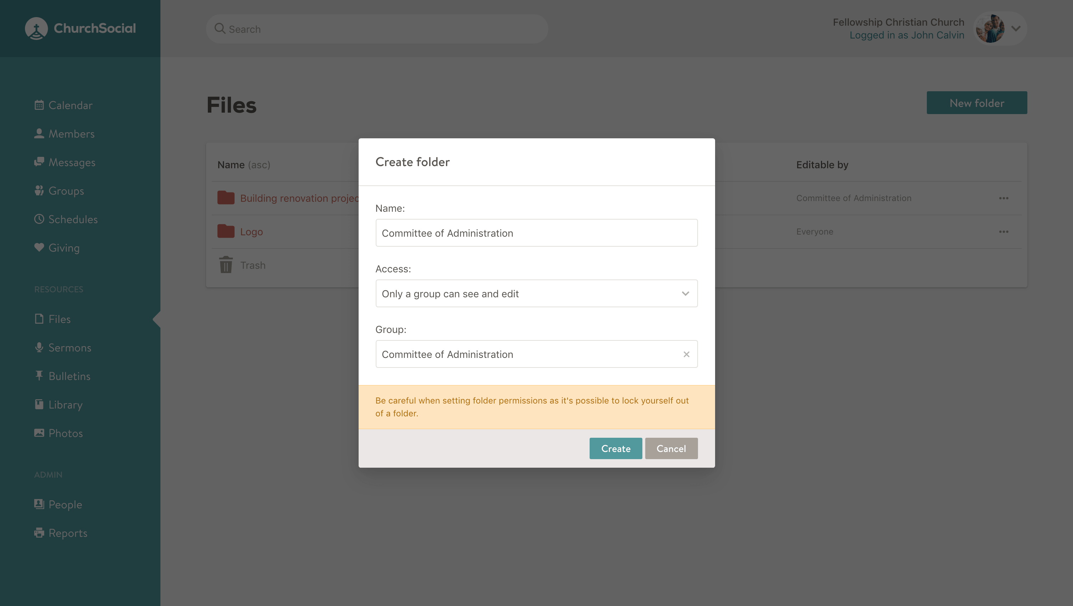Click the Sermons microphone icon
The image size is (1073, 606).
click(39, 347)
